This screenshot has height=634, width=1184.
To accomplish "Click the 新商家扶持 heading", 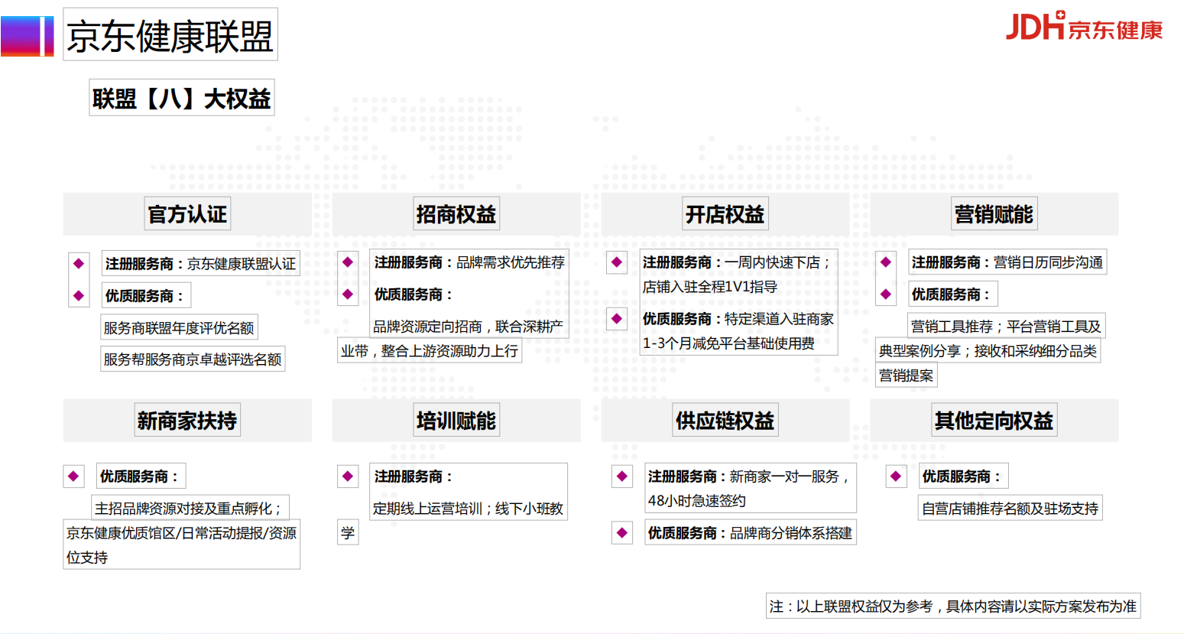I will (187, 421).
